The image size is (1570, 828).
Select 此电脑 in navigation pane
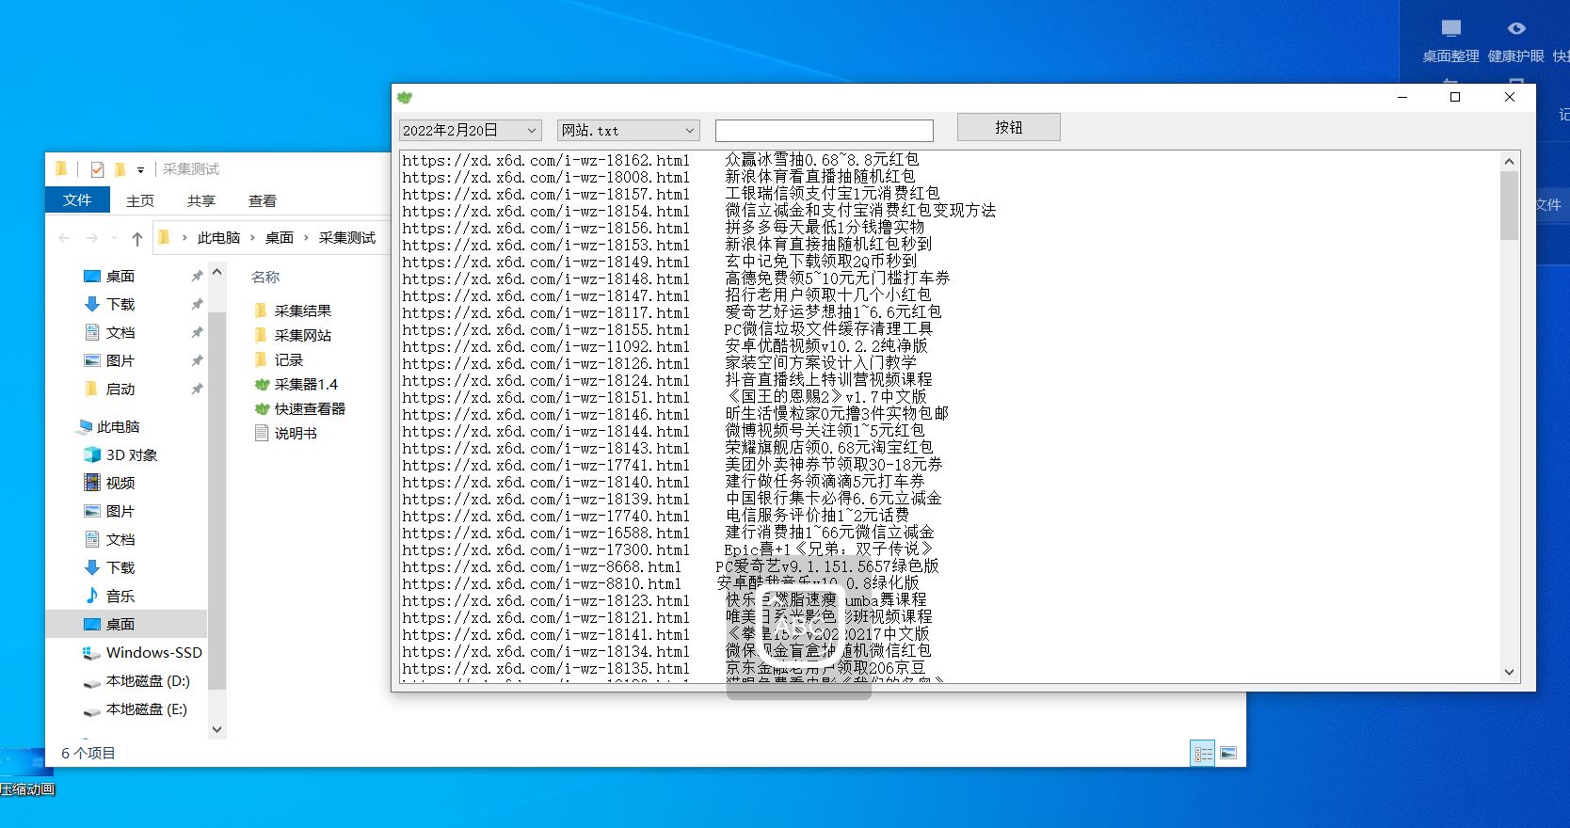(117, 426)
